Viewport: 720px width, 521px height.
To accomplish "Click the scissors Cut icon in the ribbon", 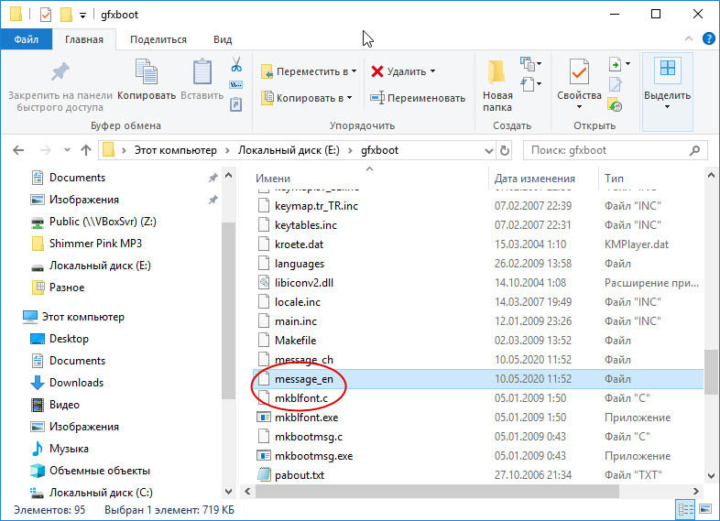I will coord(235,65).
